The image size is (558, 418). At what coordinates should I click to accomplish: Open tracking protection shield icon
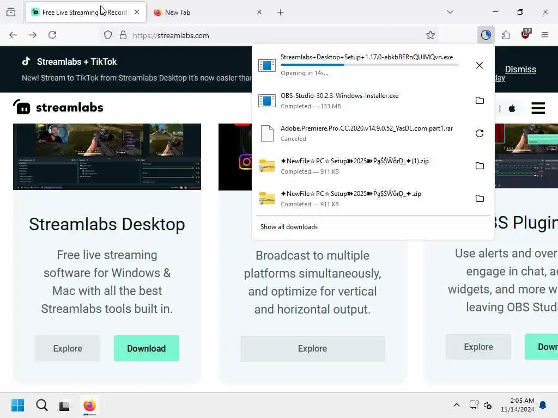(108, 35)
